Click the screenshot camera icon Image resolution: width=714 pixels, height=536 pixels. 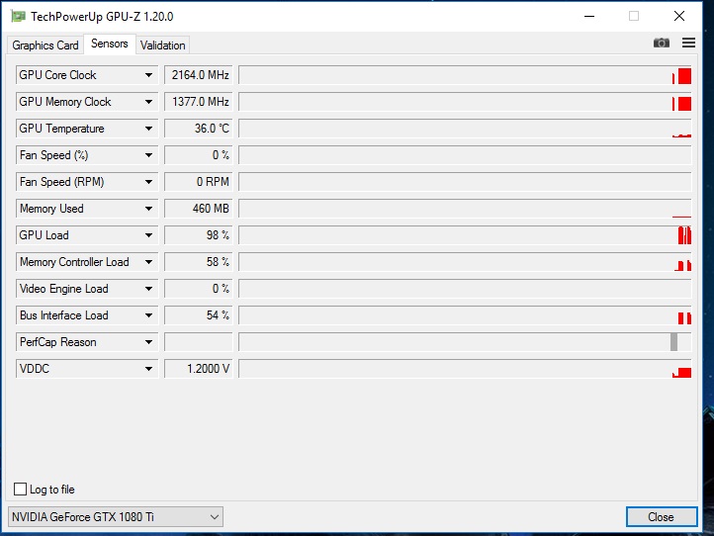pyautogui.click(x=662, y=43)
